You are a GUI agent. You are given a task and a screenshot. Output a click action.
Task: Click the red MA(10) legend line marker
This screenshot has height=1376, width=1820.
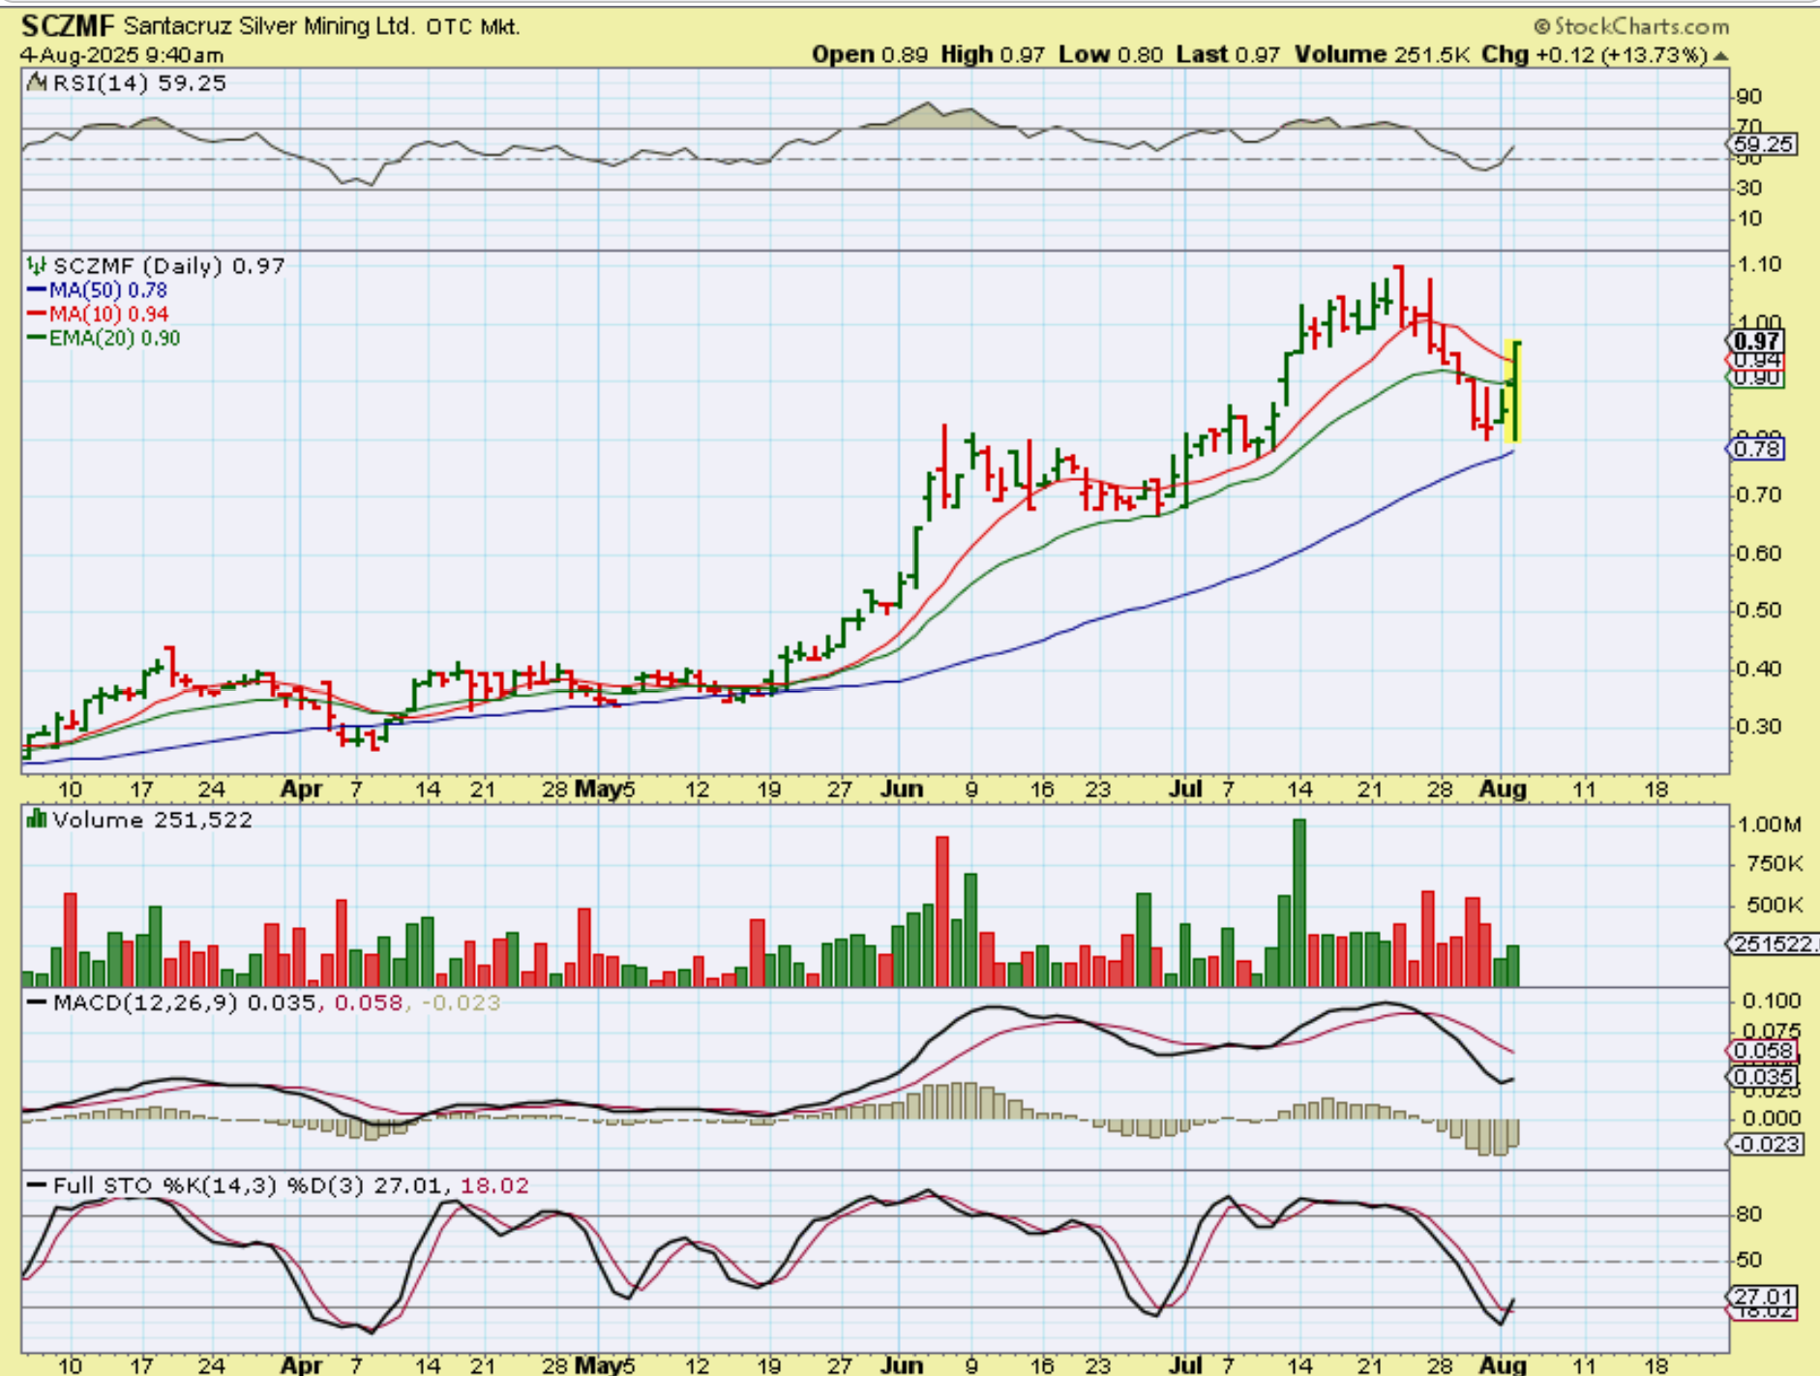point(37,314)
